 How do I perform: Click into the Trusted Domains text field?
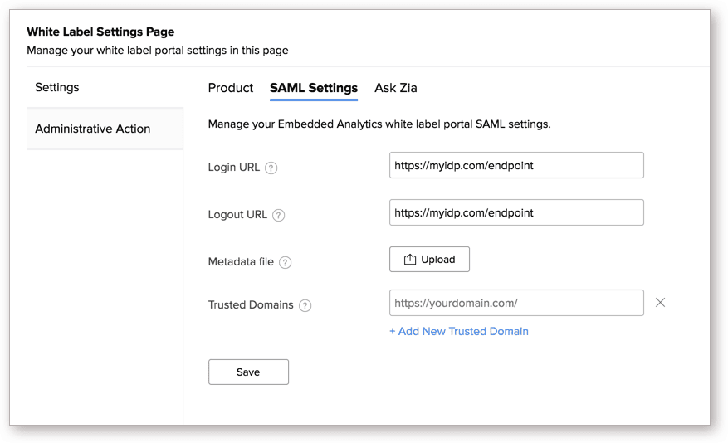[x=516, y=303]
